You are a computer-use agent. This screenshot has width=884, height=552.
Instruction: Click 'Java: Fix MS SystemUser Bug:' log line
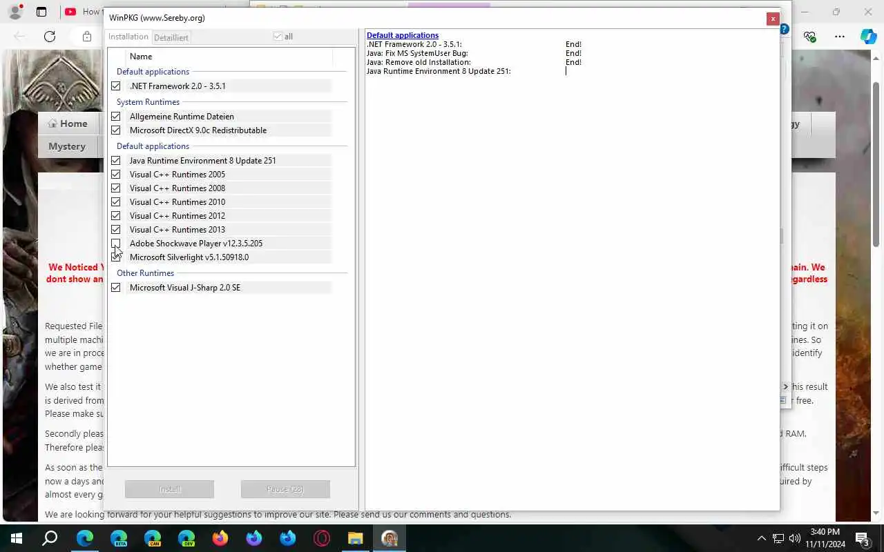click(417, 53)
